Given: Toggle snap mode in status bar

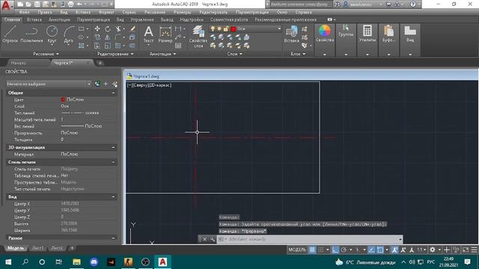Looking at the screenshot, I should click(321, 250).
